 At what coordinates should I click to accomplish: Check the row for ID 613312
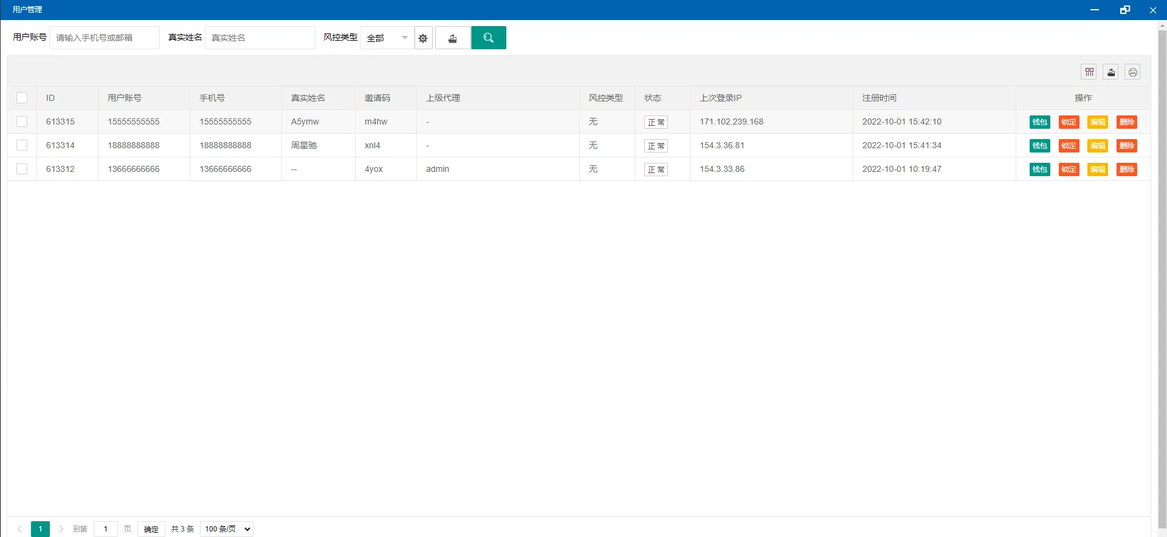[22, 169]
